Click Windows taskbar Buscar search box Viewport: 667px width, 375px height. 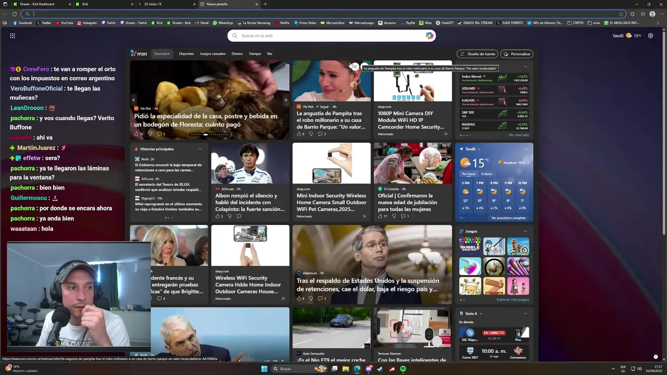coord(300,369)
